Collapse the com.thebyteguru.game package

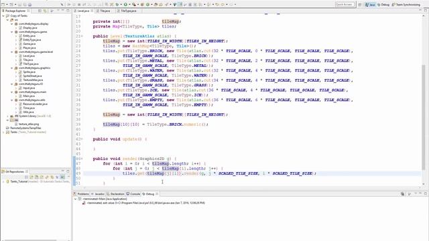point(12,32)
